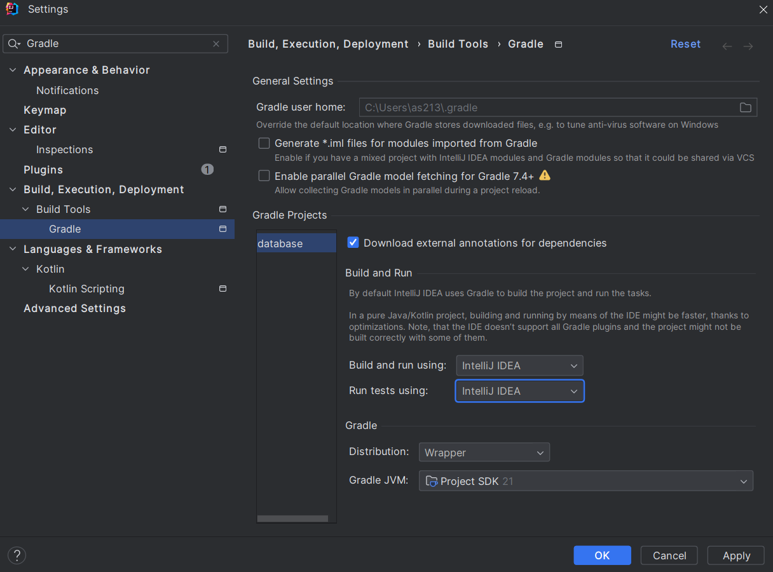Click the Gradle projects list horizontal scrollbar
773x572 pixels.
pos(292,519)
